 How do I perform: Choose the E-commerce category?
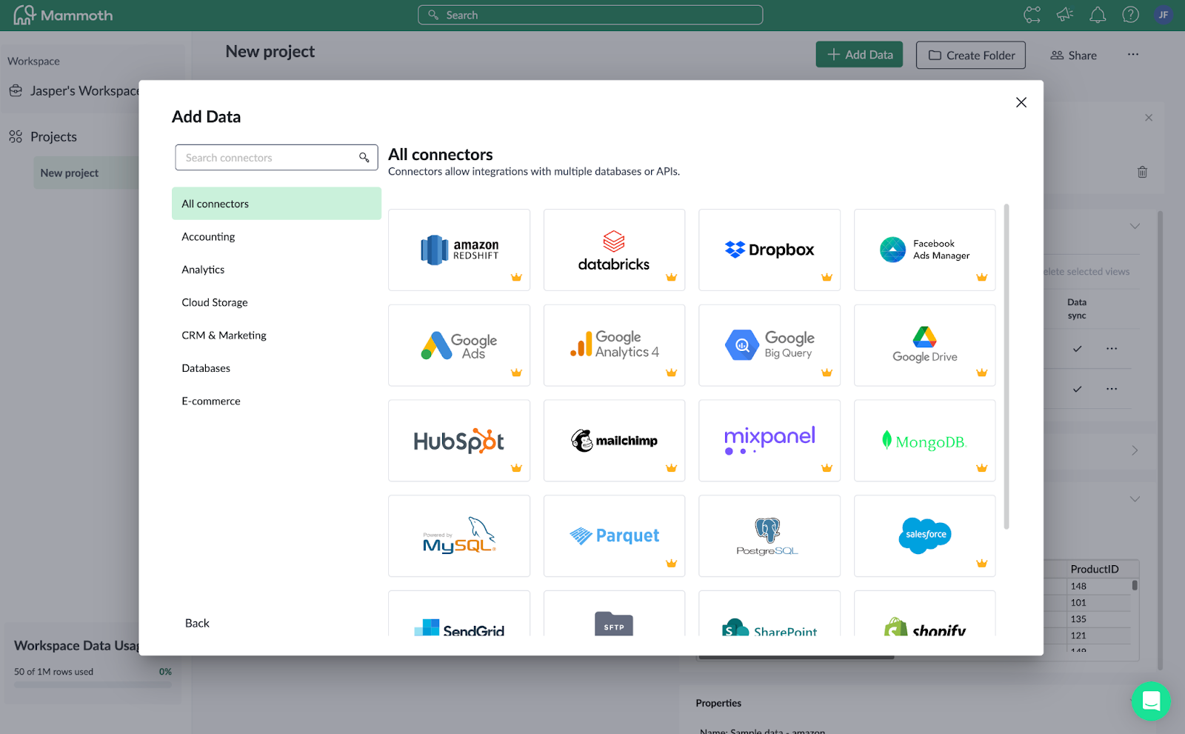pyautogui.click(x=276, y=401)
